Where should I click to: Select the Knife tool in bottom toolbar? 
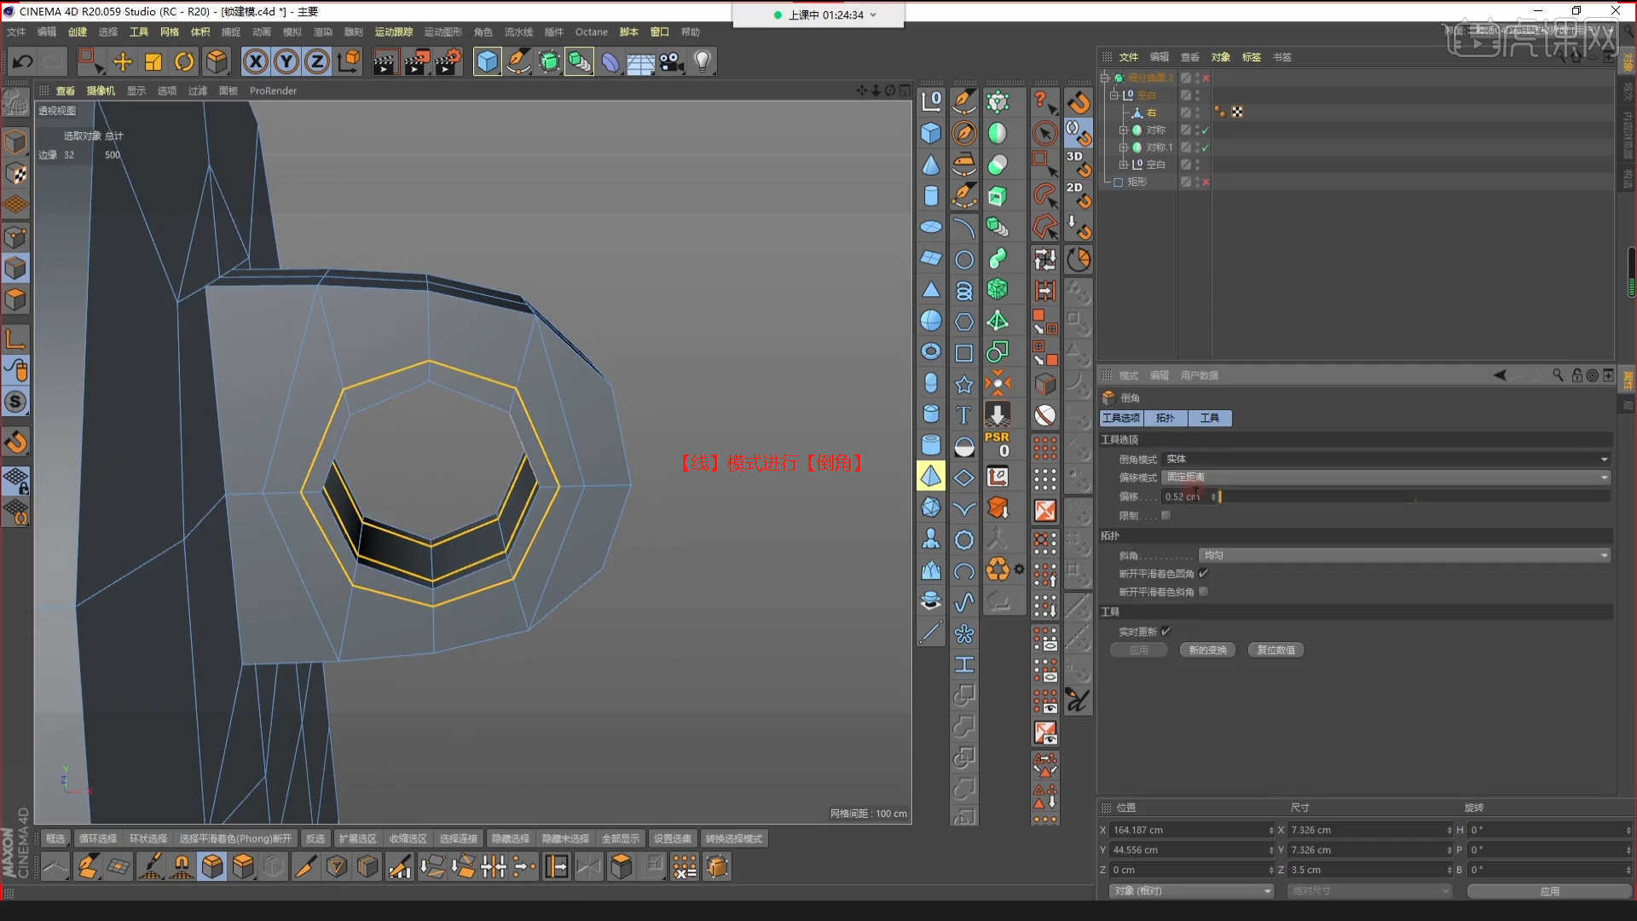click(x=304, y=867)
